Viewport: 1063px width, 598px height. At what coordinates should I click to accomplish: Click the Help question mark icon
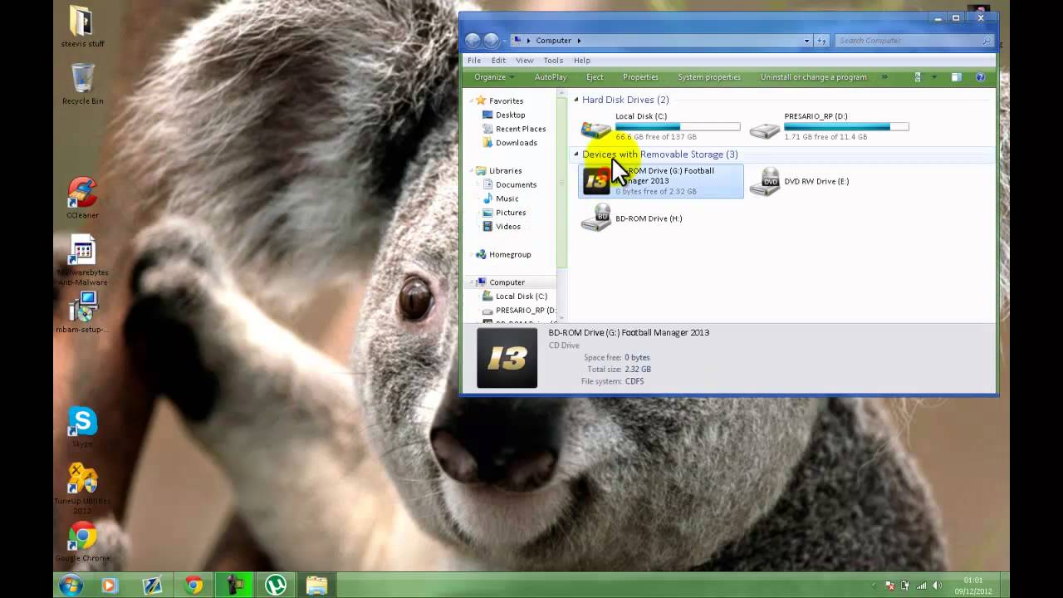[980, 77]
